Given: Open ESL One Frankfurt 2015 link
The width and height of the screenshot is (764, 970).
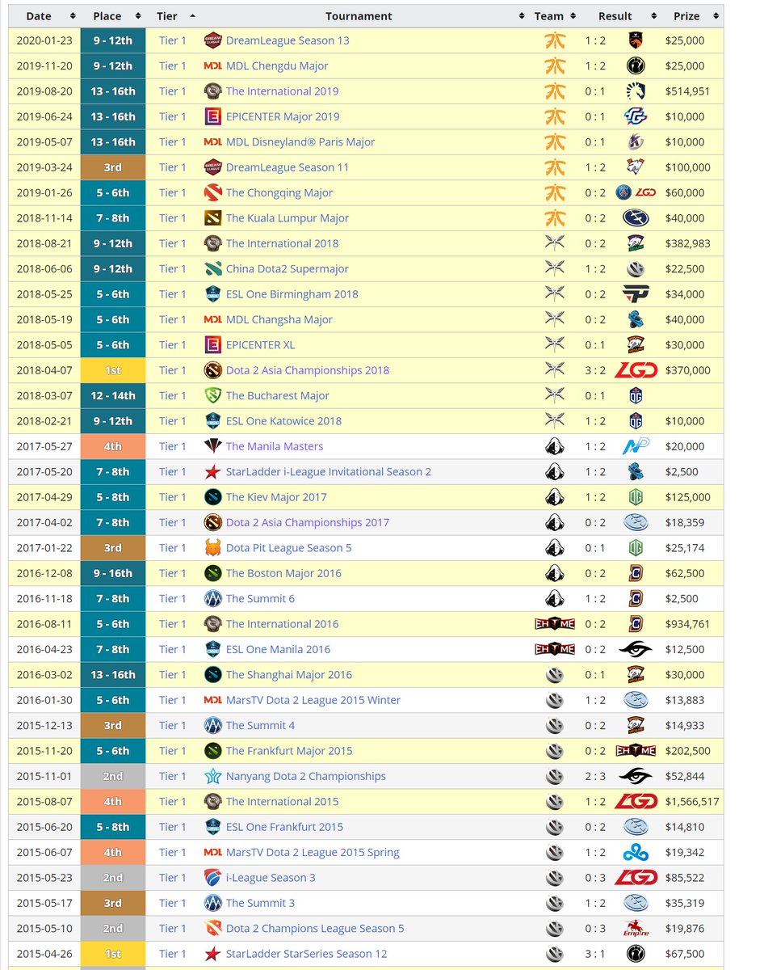Looking at the screenshot, I should coord(284,827).
